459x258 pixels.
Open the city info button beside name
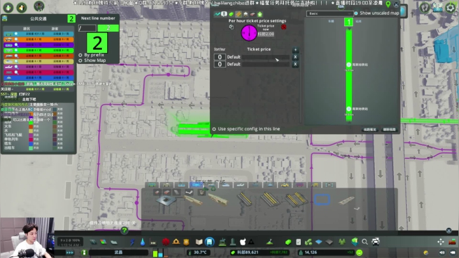point(84,252)
